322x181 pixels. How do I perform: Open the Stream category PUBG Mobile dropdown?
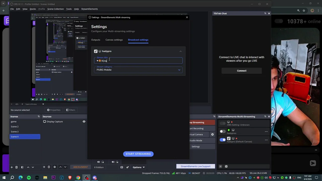(x=138, y=70)
